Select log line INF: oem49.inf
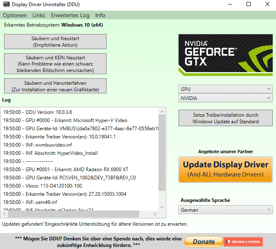Screen dimensions: 276x249 [x=30, y=202]
